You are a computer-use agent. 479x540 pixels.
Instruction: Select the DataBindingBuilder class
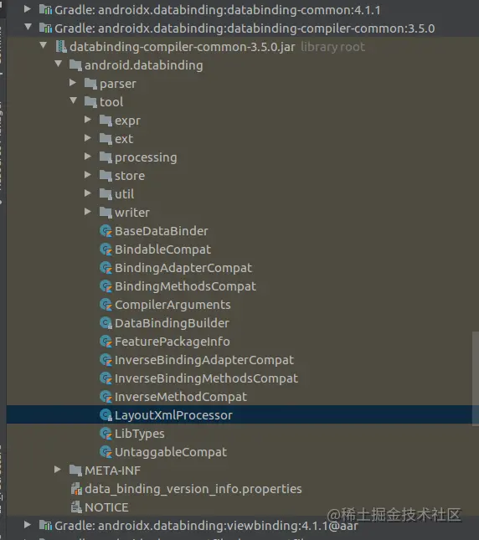click(x=172, y=323)
